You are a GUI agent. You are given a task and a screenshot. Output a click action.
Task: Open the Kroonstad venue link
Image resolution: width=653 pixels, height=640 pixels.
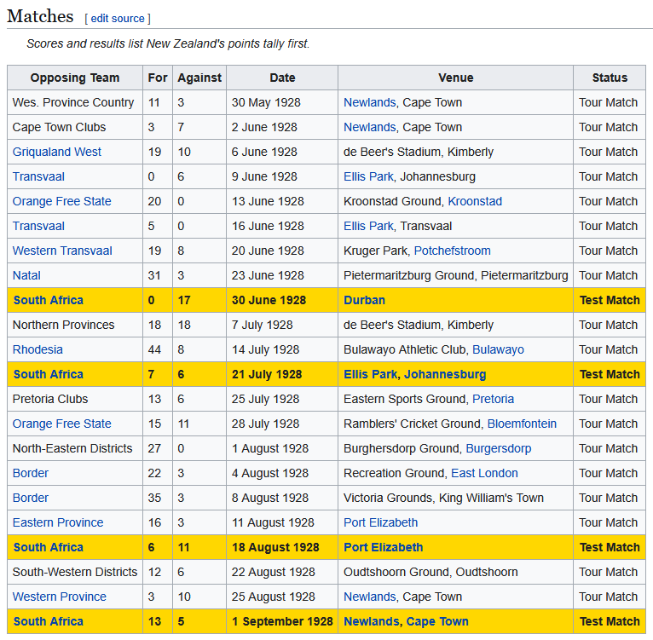(475, 201)
